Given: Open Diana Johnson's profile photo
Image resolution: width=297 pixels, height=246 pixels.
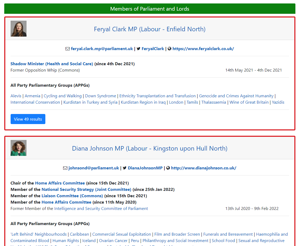Looking at the screenshot, I should tap(19, 148).
